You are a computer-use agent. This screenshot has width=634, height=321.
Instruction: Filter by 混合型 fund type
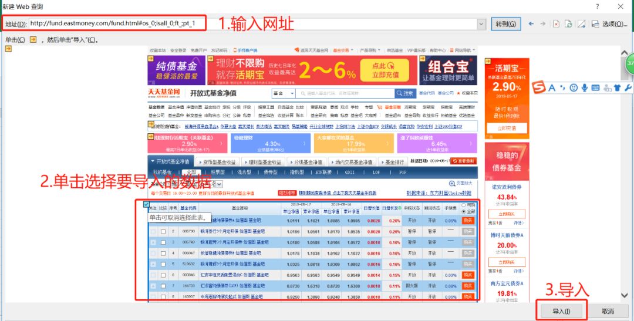pos(244,172)
